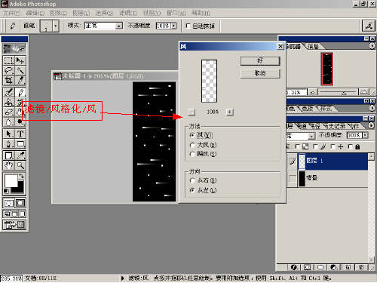Select the Move tool
377x283 pixels.
[x=20, y=60]
